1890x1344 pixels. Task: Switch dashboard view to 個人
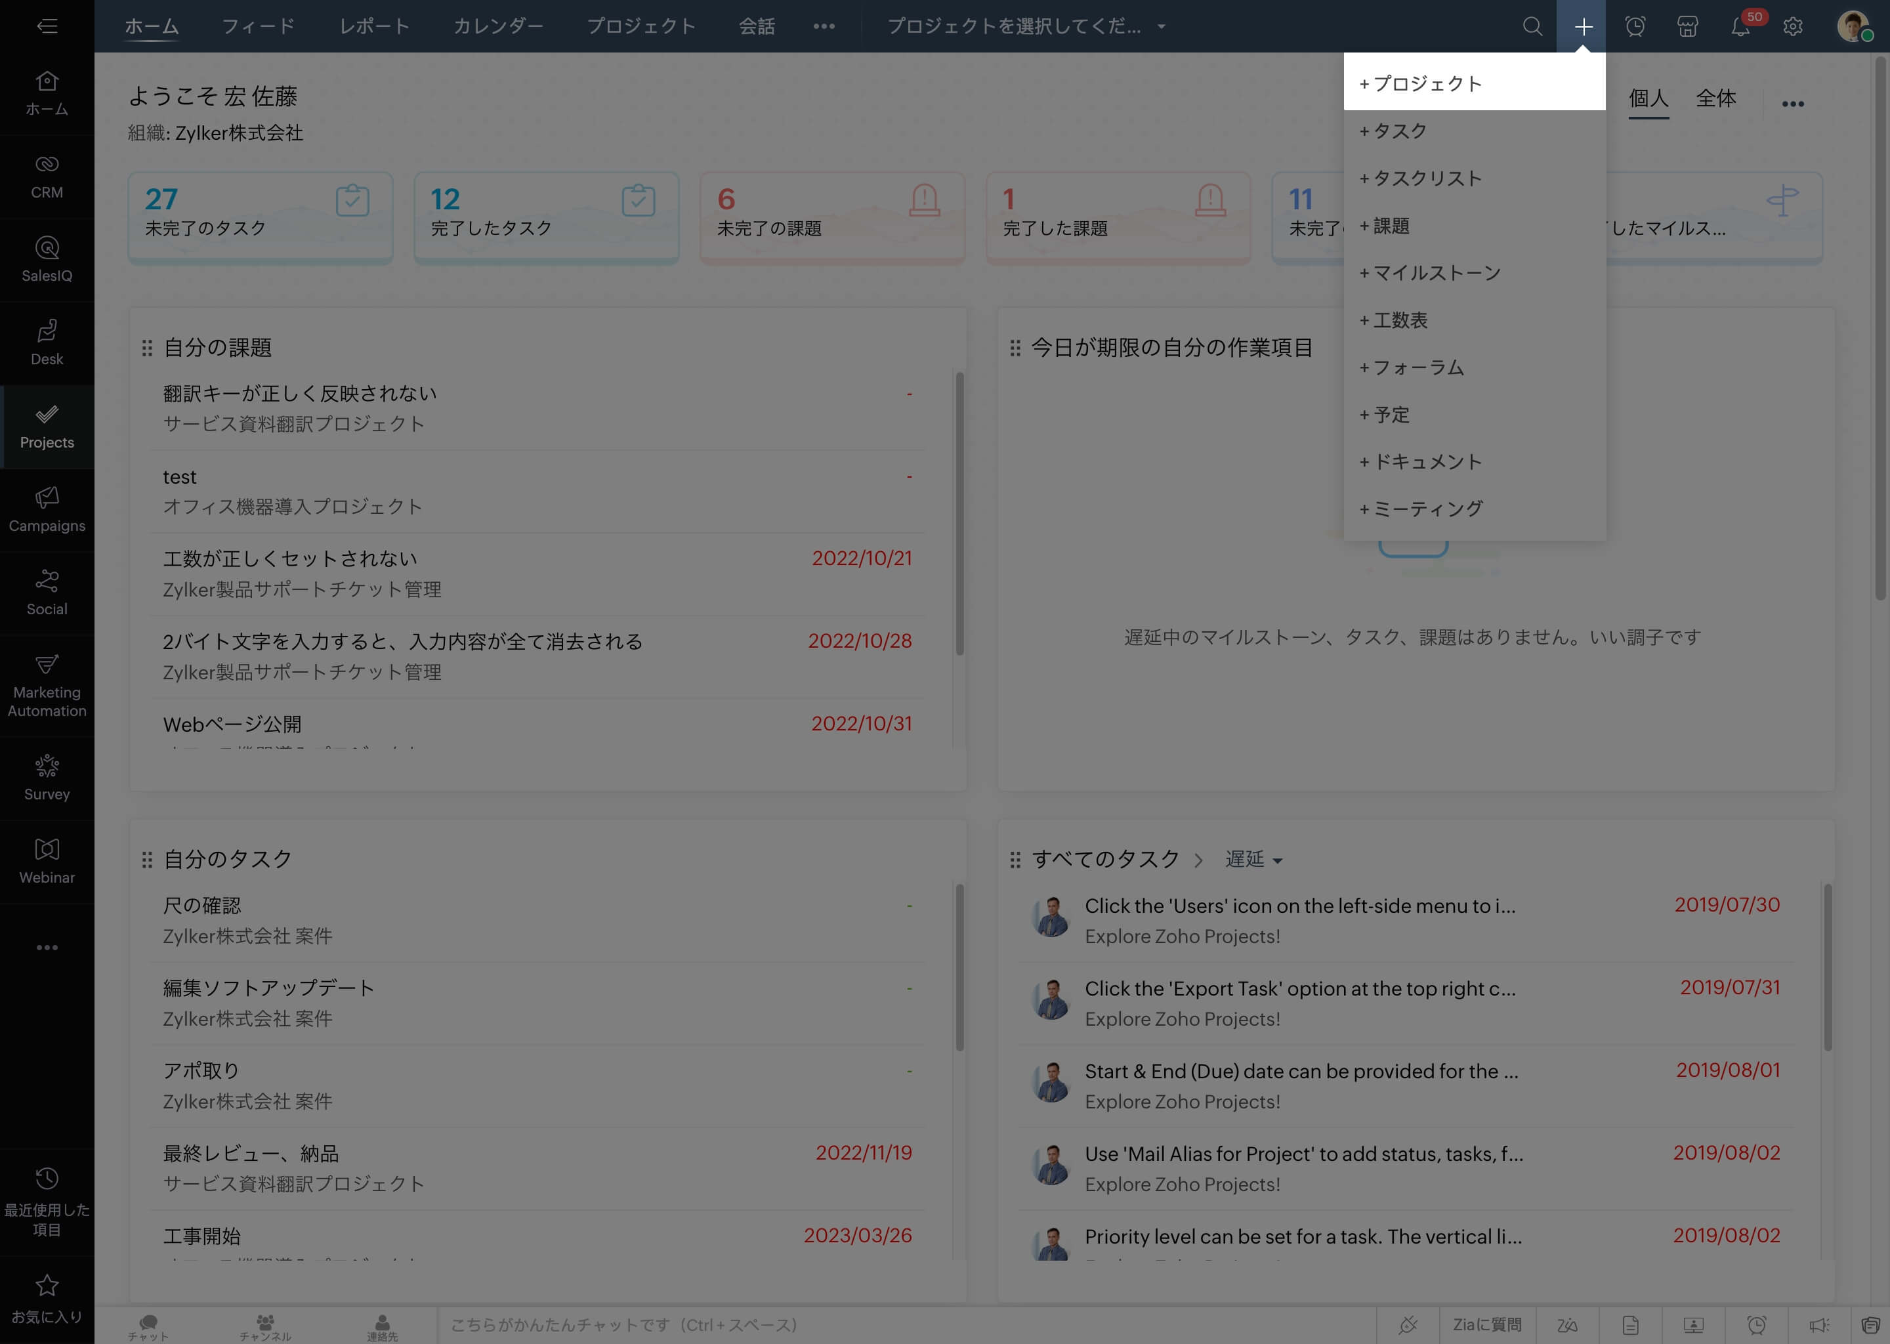tap(1648, 98)
